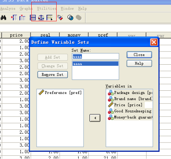
Task: Click the price column header
Action: (x=16, y=35)
